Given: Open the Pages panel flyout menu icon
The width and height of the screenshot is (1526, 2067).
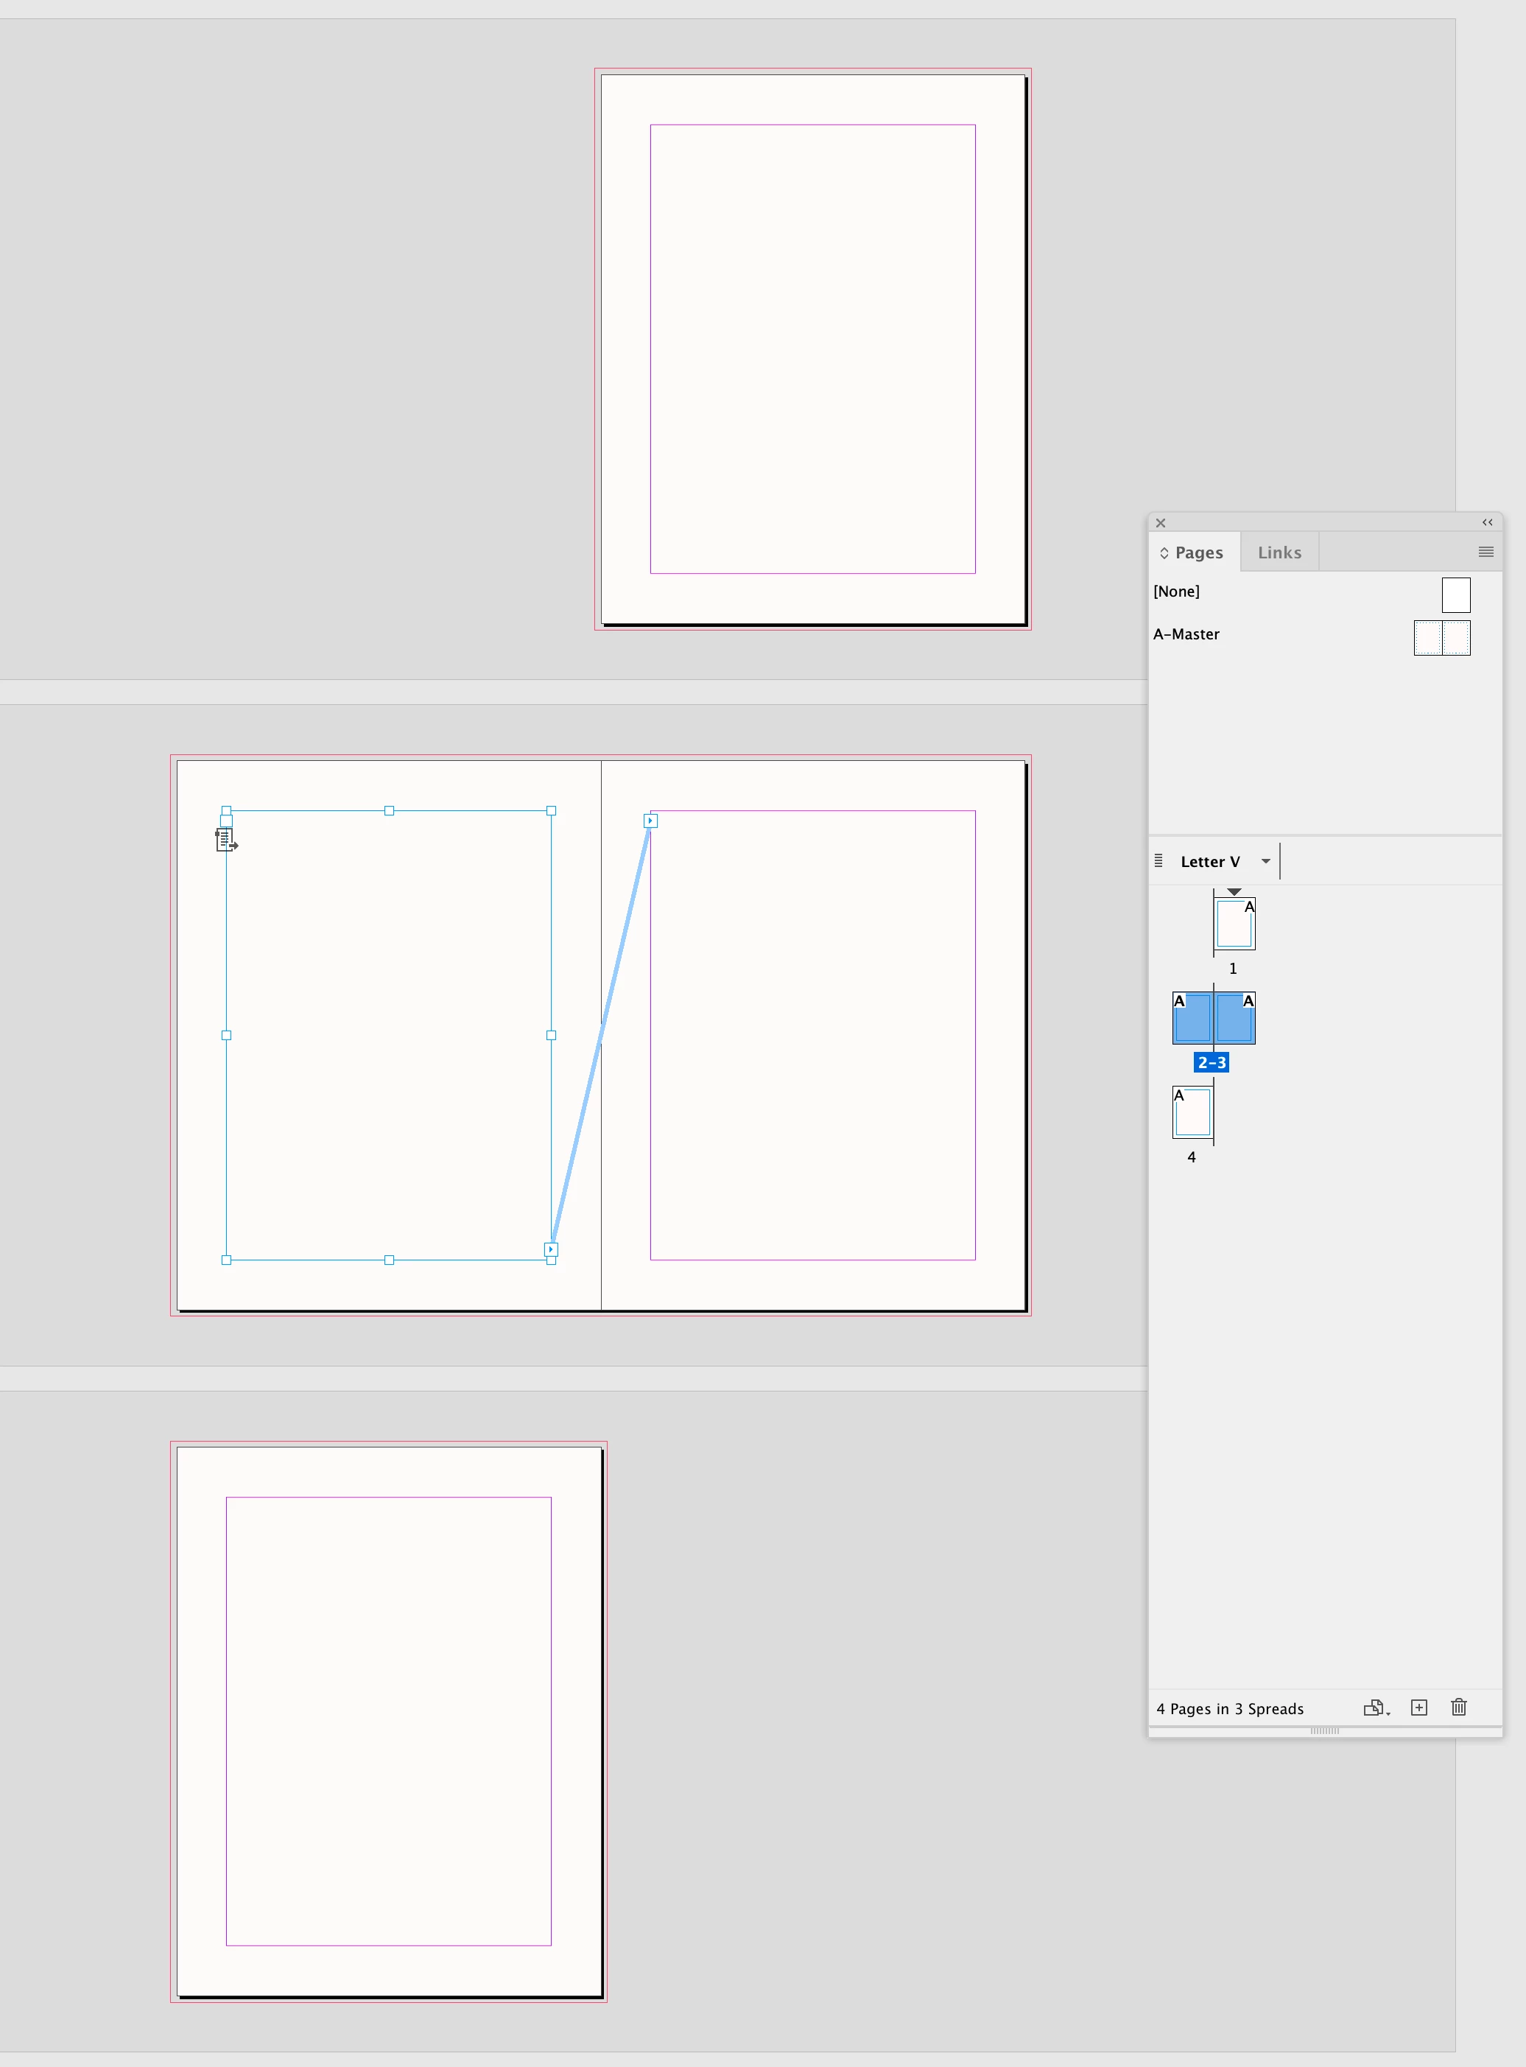Looking at the screenshot, I should tap(1485, 552).
